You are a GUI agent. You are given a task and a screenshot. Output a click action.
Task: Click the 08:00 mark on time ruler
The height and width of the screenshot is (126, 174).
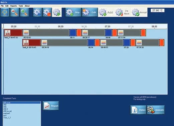coord(154,26)
